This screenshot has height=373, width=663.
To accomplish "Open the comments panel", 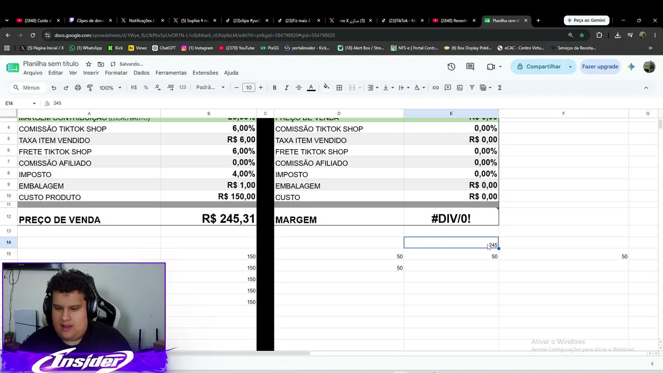I will tap(470, 66).
